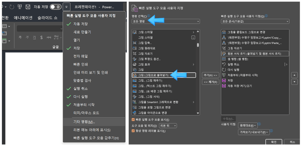This screenshot has width=301, height=145.
Task: Open Customize Quick Access Toolbar arrow button
Action: [66, 7]
